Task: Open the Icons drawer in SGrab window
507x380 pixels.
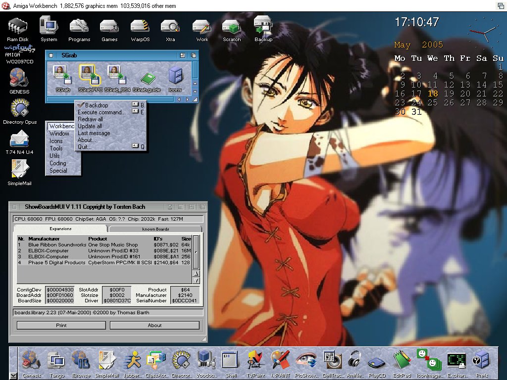Action: tap(175, 79)
